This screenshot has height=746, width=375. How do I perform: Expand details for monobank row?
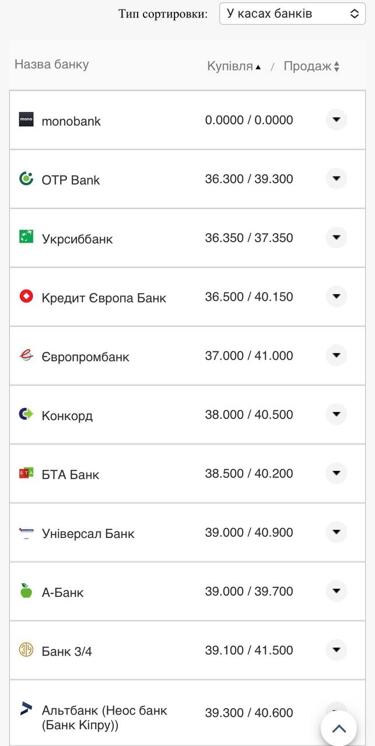[337, 120]
